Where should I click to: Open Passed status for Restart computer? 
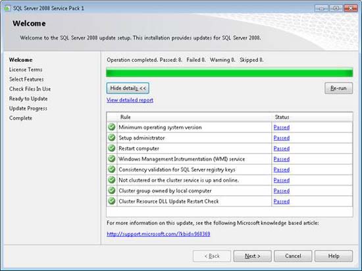tap(282, 149)
